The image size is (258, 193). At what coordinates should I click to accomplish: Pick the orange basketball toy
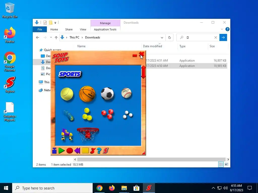87,94
